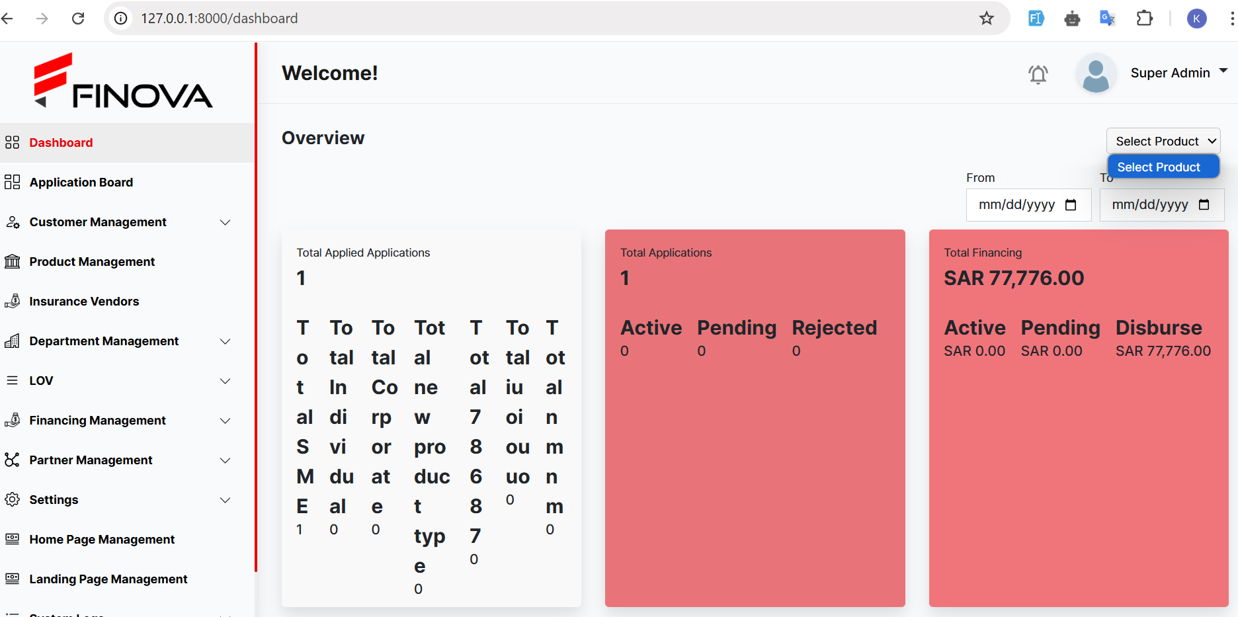Bookmark this page with the star icon
Image resolution: width=1238 pixels, height=617 pixels.
click(986, 19)
